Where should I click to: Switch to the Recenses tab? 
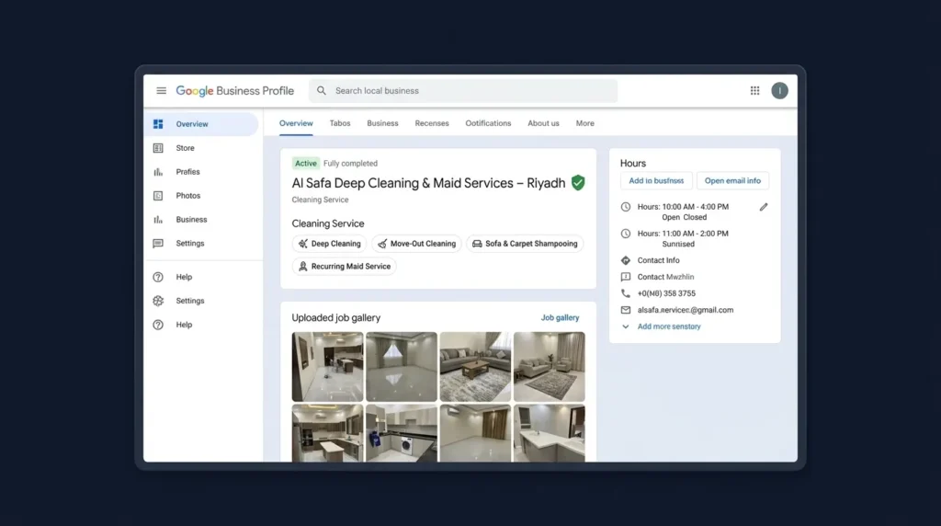coord(432,123)
